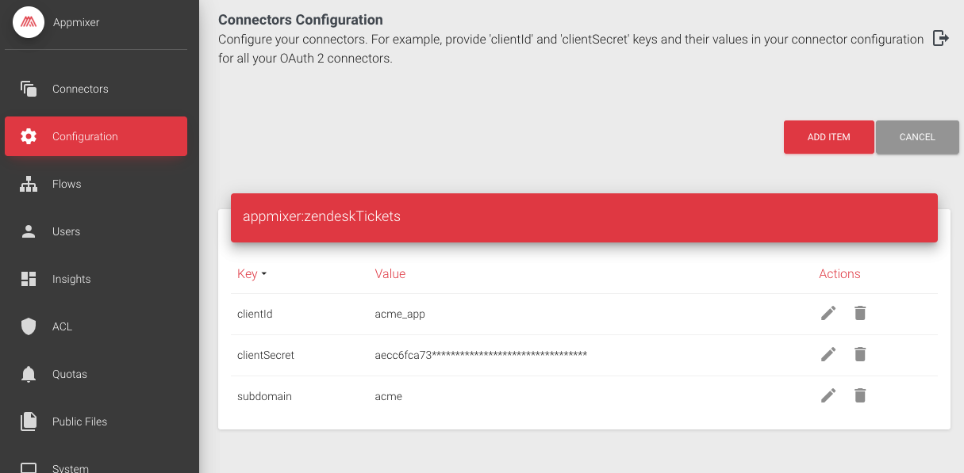This screenshot has width=964, height=473.
Task: Click the Appmixer logo icon
Action: click(29, 22)
